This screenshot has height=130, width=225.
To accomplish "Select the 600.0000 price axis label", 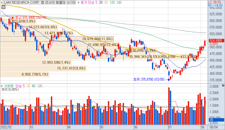I will [216, 21].
